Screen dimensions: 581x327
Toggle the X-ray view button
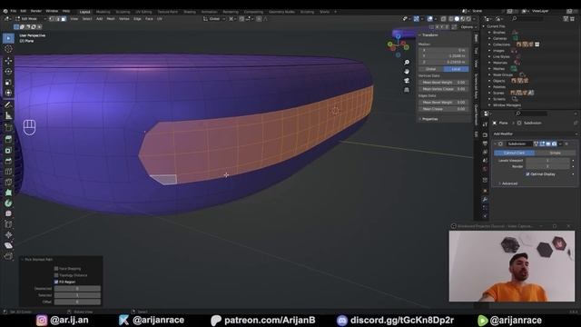click(444, 18)
